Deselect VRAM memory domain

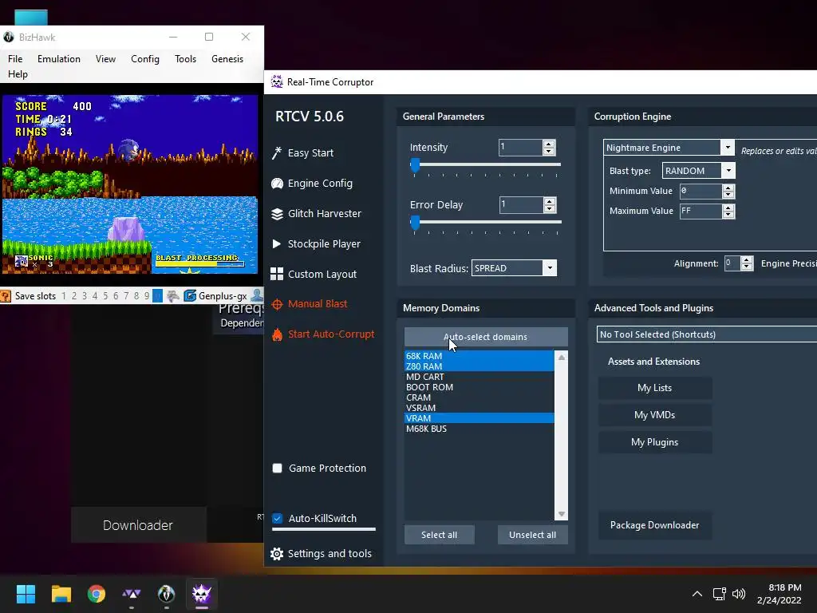pyautogui.click(x=479, y=418)
